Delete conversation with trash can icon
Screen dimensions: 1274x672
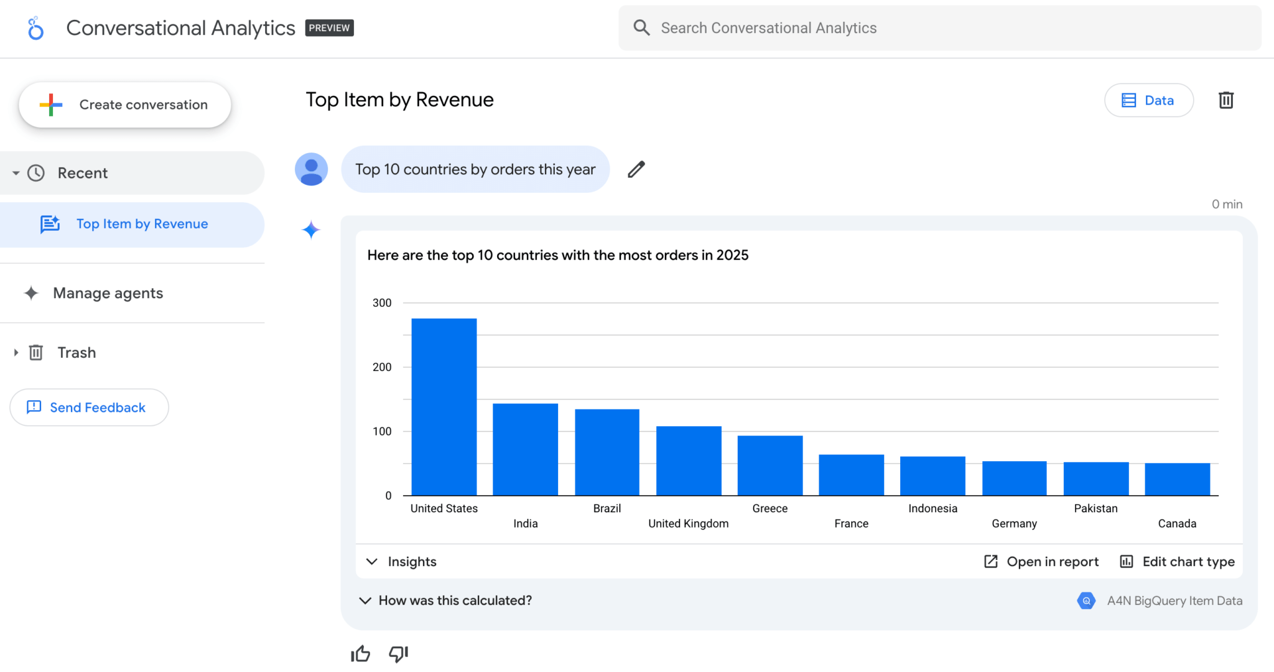(x=1225, y=100)
